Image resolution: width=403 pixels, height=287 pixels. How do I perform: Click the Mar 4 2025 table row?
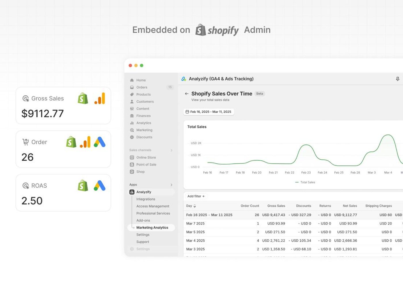(x=293, y=241)
